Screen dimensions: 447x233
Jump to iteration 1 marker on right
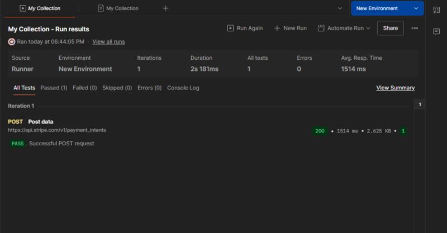420,104
